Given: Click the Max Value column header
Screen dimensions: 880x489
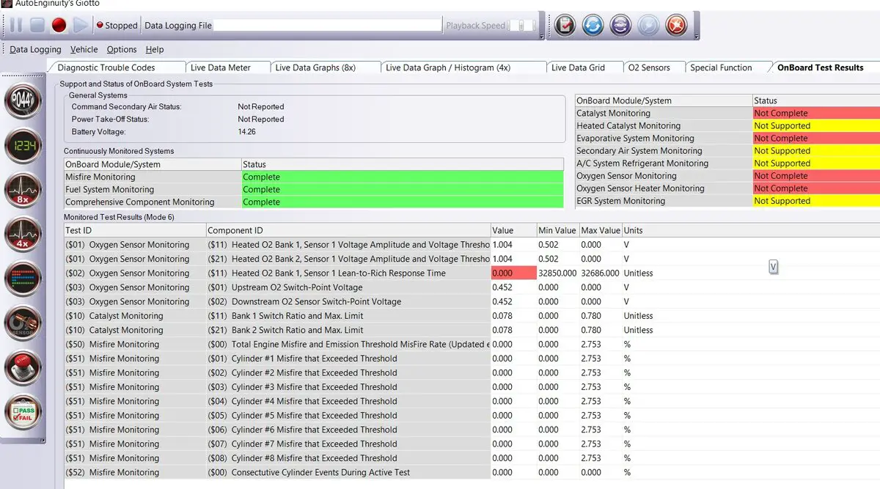Looking at the screenshot, I should [601, 230].
